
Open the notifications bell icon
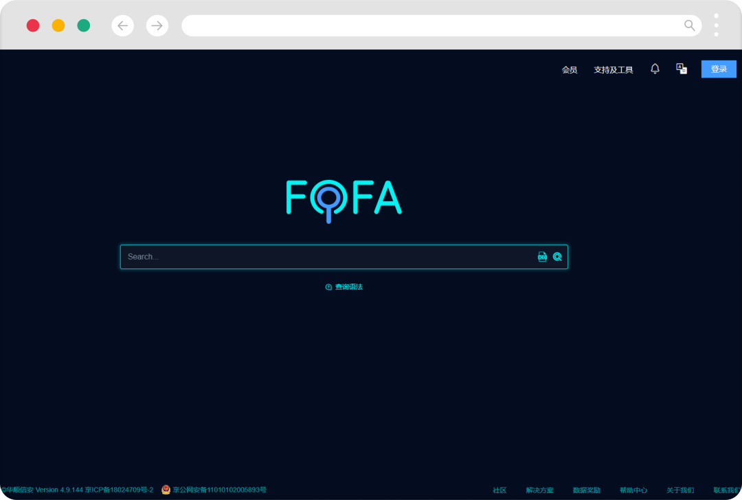[x=655, y=69]
